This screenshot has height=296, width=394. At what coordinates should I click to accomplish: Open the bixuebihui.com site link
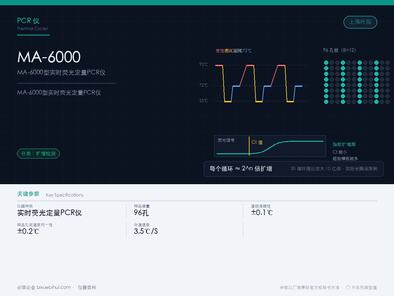pyautogui.click(x=54, y=287)
